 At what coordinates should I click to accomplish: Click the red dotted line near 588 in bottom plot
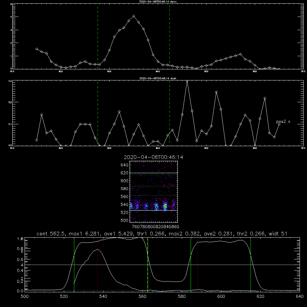coord(197,265)
